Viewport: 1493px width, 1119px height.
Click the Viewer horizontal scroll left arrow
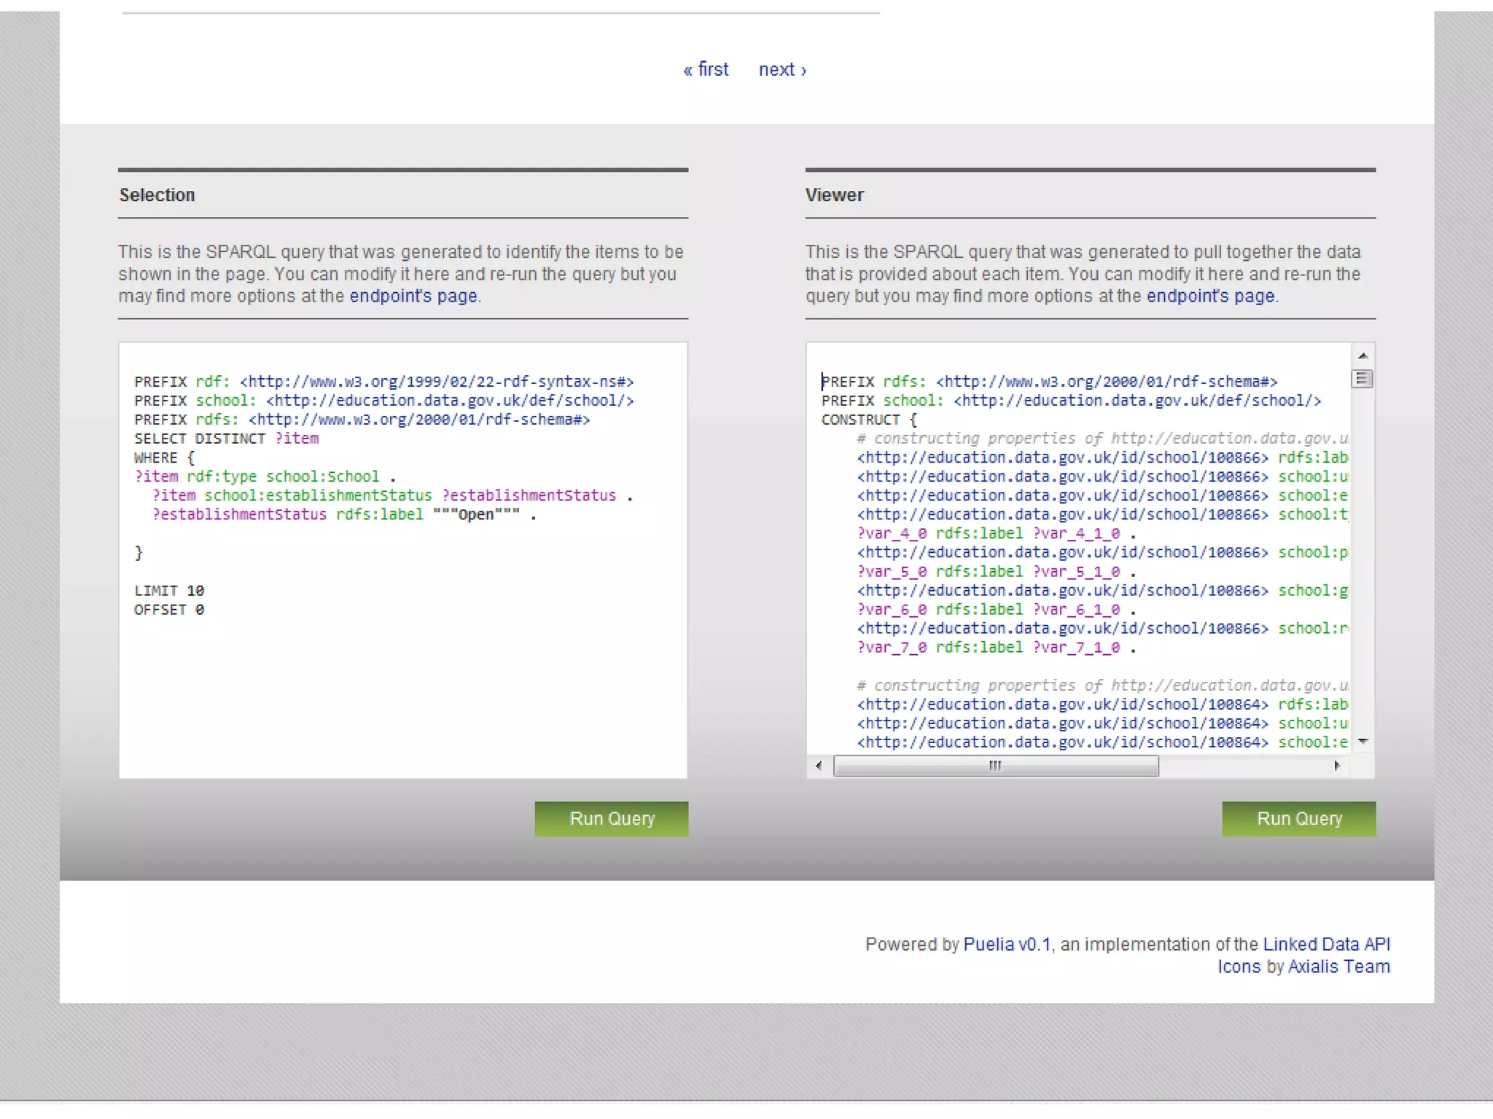(819, 766)
